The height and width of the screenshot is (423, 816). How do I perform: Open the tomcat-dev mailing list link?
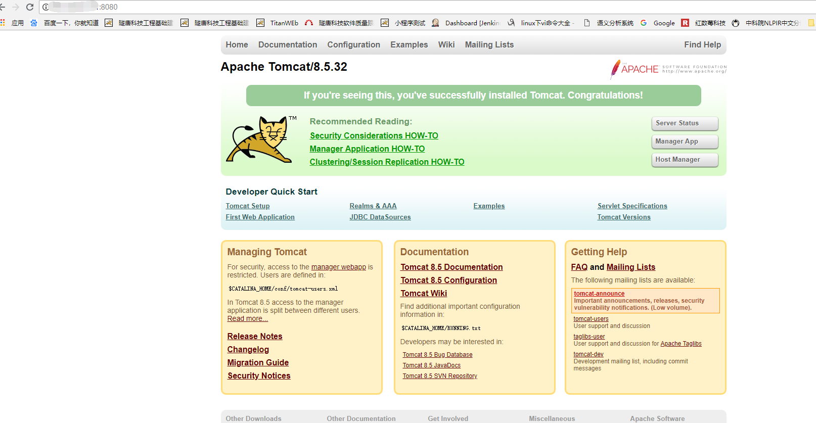tap(588, 354)
